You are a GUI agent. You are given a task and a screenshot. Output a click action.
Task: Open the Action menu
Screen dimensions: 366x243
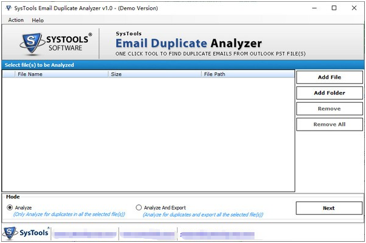coord(16,20)
